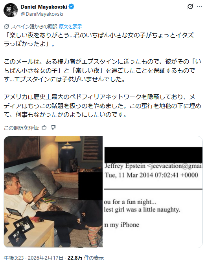Open the Epstein sofa photo

pos(53,192)
